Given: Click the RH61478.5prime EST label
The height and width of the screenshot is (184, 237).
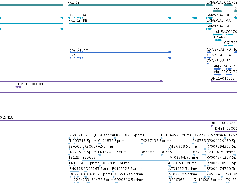Looking at the screenshot, I should [x=101, y=180].
